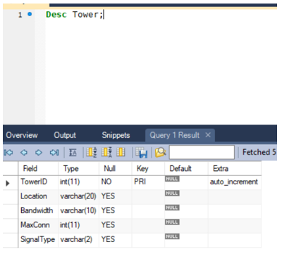The height and width of the screenshot is (254, 282).
Task: Close the Query 1 Result tab
Action: 208,135
